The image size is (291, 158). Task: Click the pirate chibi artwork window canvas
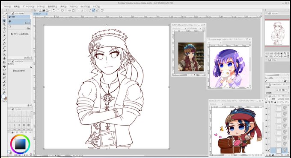click(237, 131)
